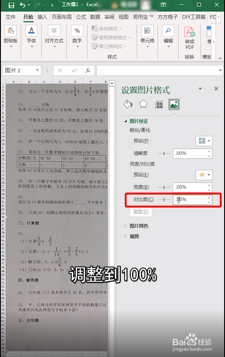
Task: Open the undo history dropdown arrow
Action: (29, 5)
